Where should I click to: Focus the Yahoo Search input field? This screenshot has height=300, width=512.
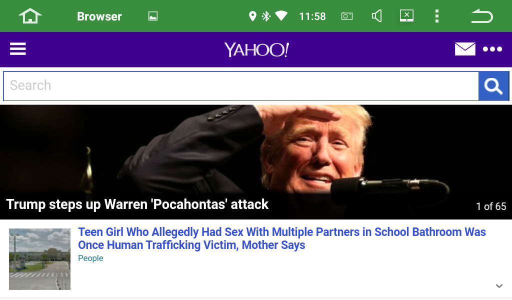[x=241, y=86]
